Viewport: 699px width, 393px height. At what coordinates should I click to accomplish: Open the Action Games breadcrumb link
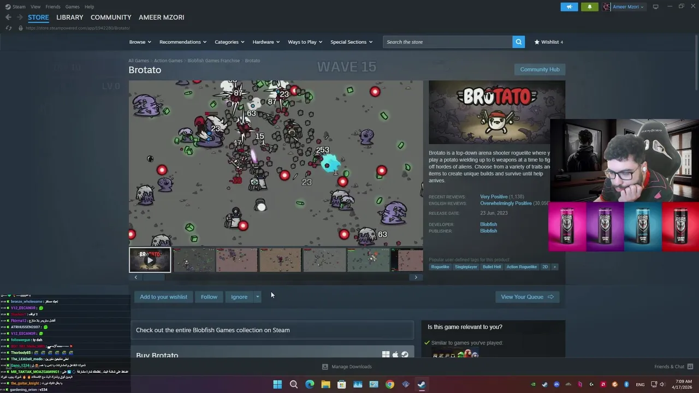(x=168, y=61)
